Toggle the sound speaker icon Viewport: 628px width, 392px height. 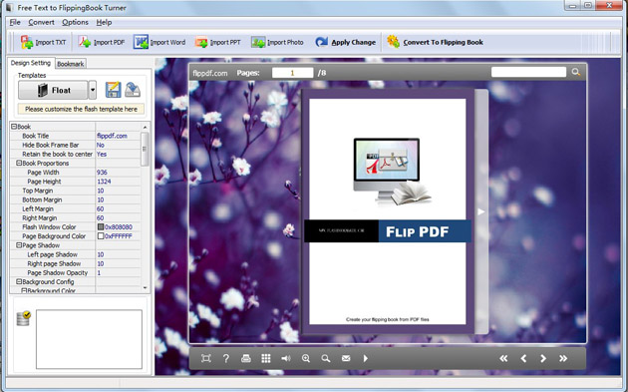pos(286,358)
